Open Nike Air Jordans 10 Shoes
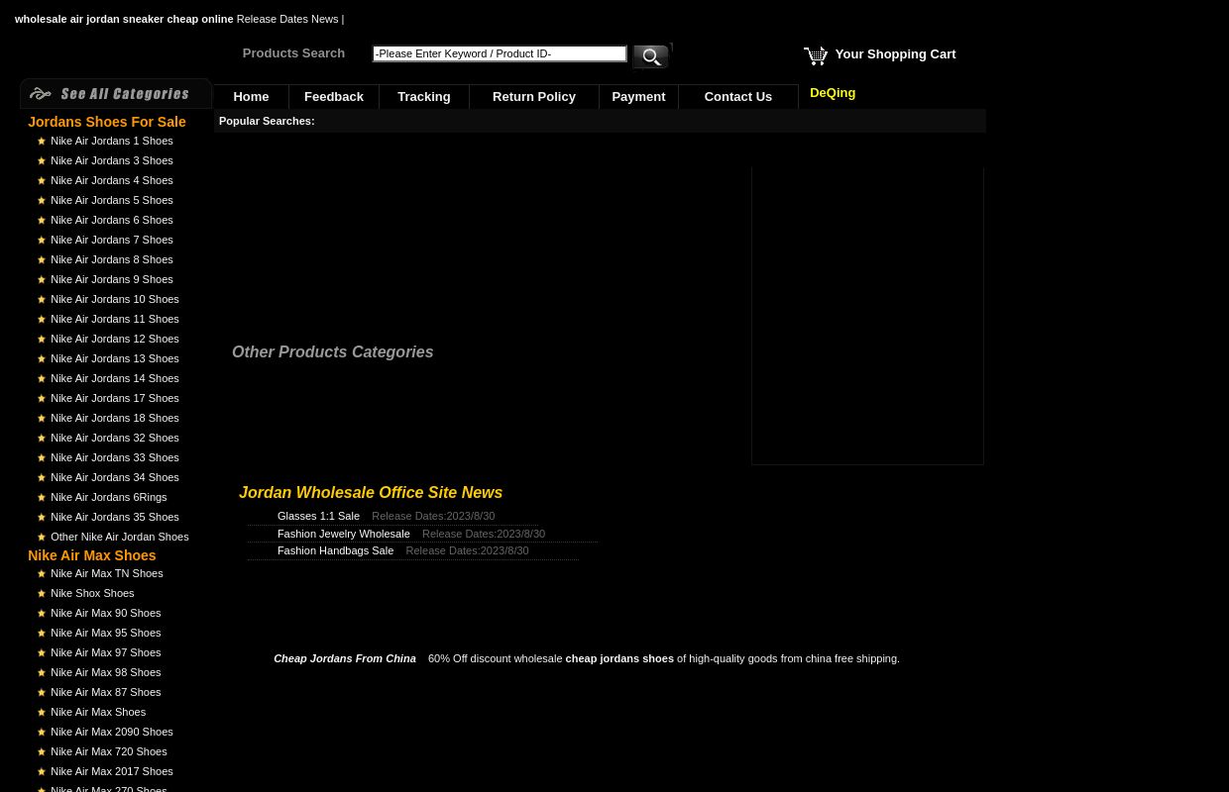 pyautogui.click(x=115, y=299)
